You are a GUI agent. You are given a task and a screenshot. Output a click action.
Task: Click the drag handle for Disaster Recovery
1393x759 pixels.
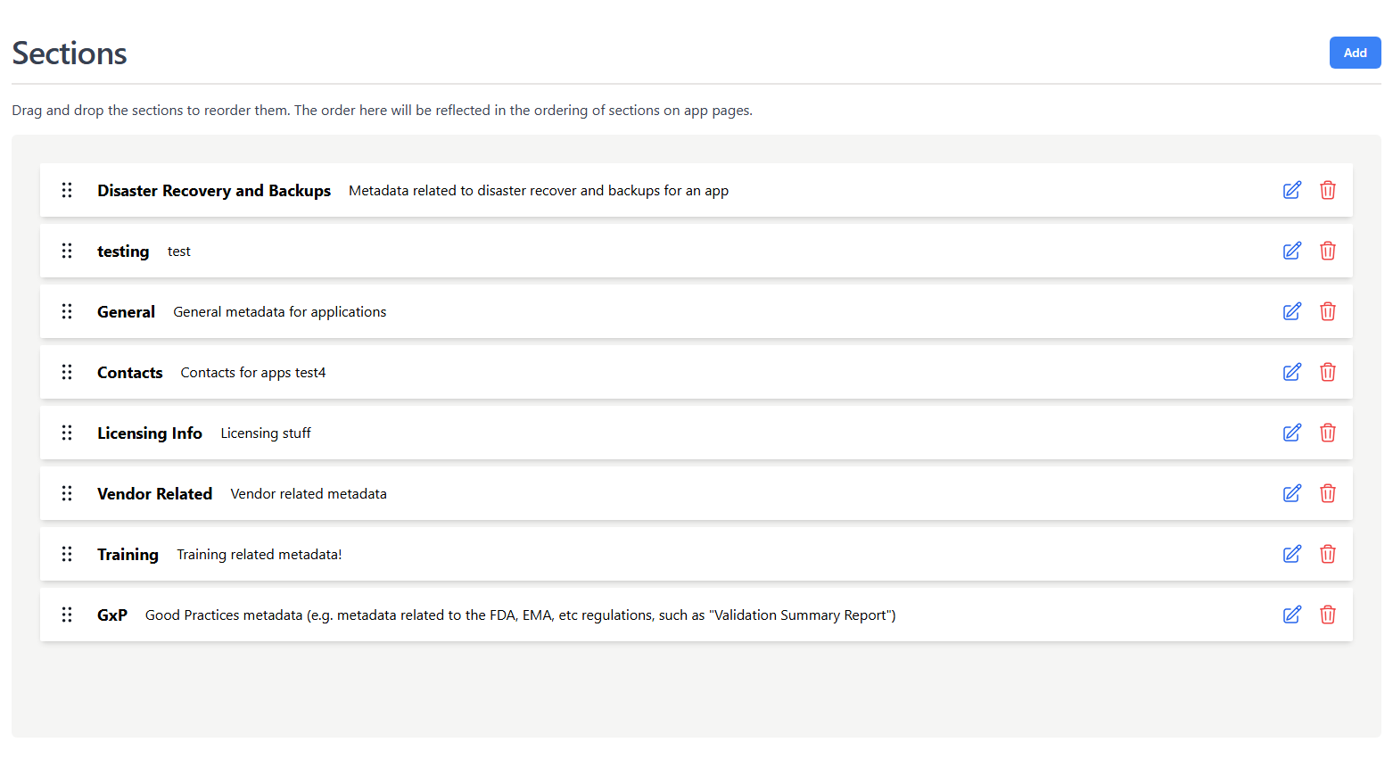pos(67,190)
